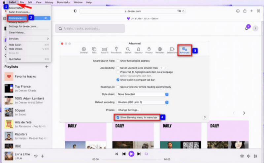Select Clear History menu item

(29, 32)
